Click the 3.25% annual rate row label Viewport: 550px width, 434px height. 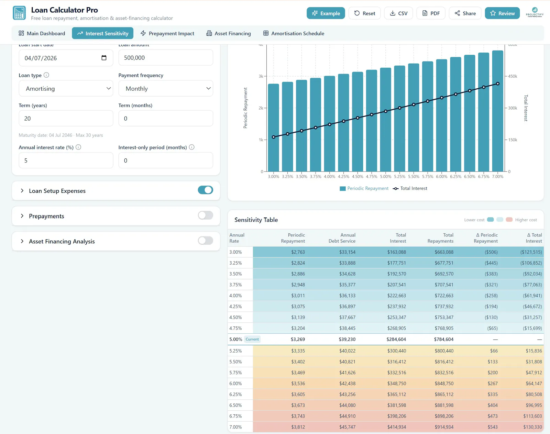point(236,263)
